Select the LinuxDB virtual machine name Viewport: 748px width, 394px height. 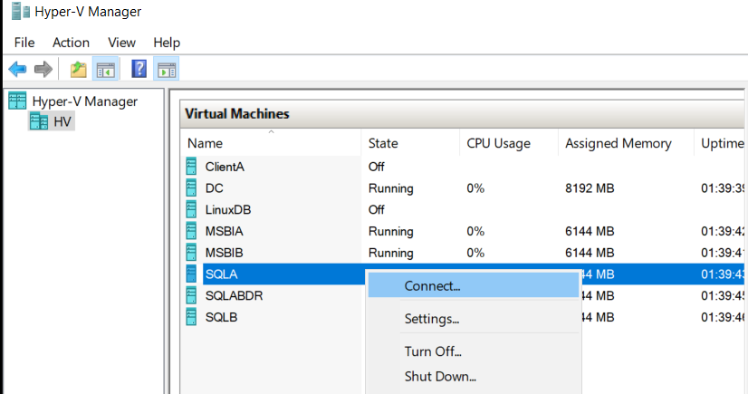point(228,209)
